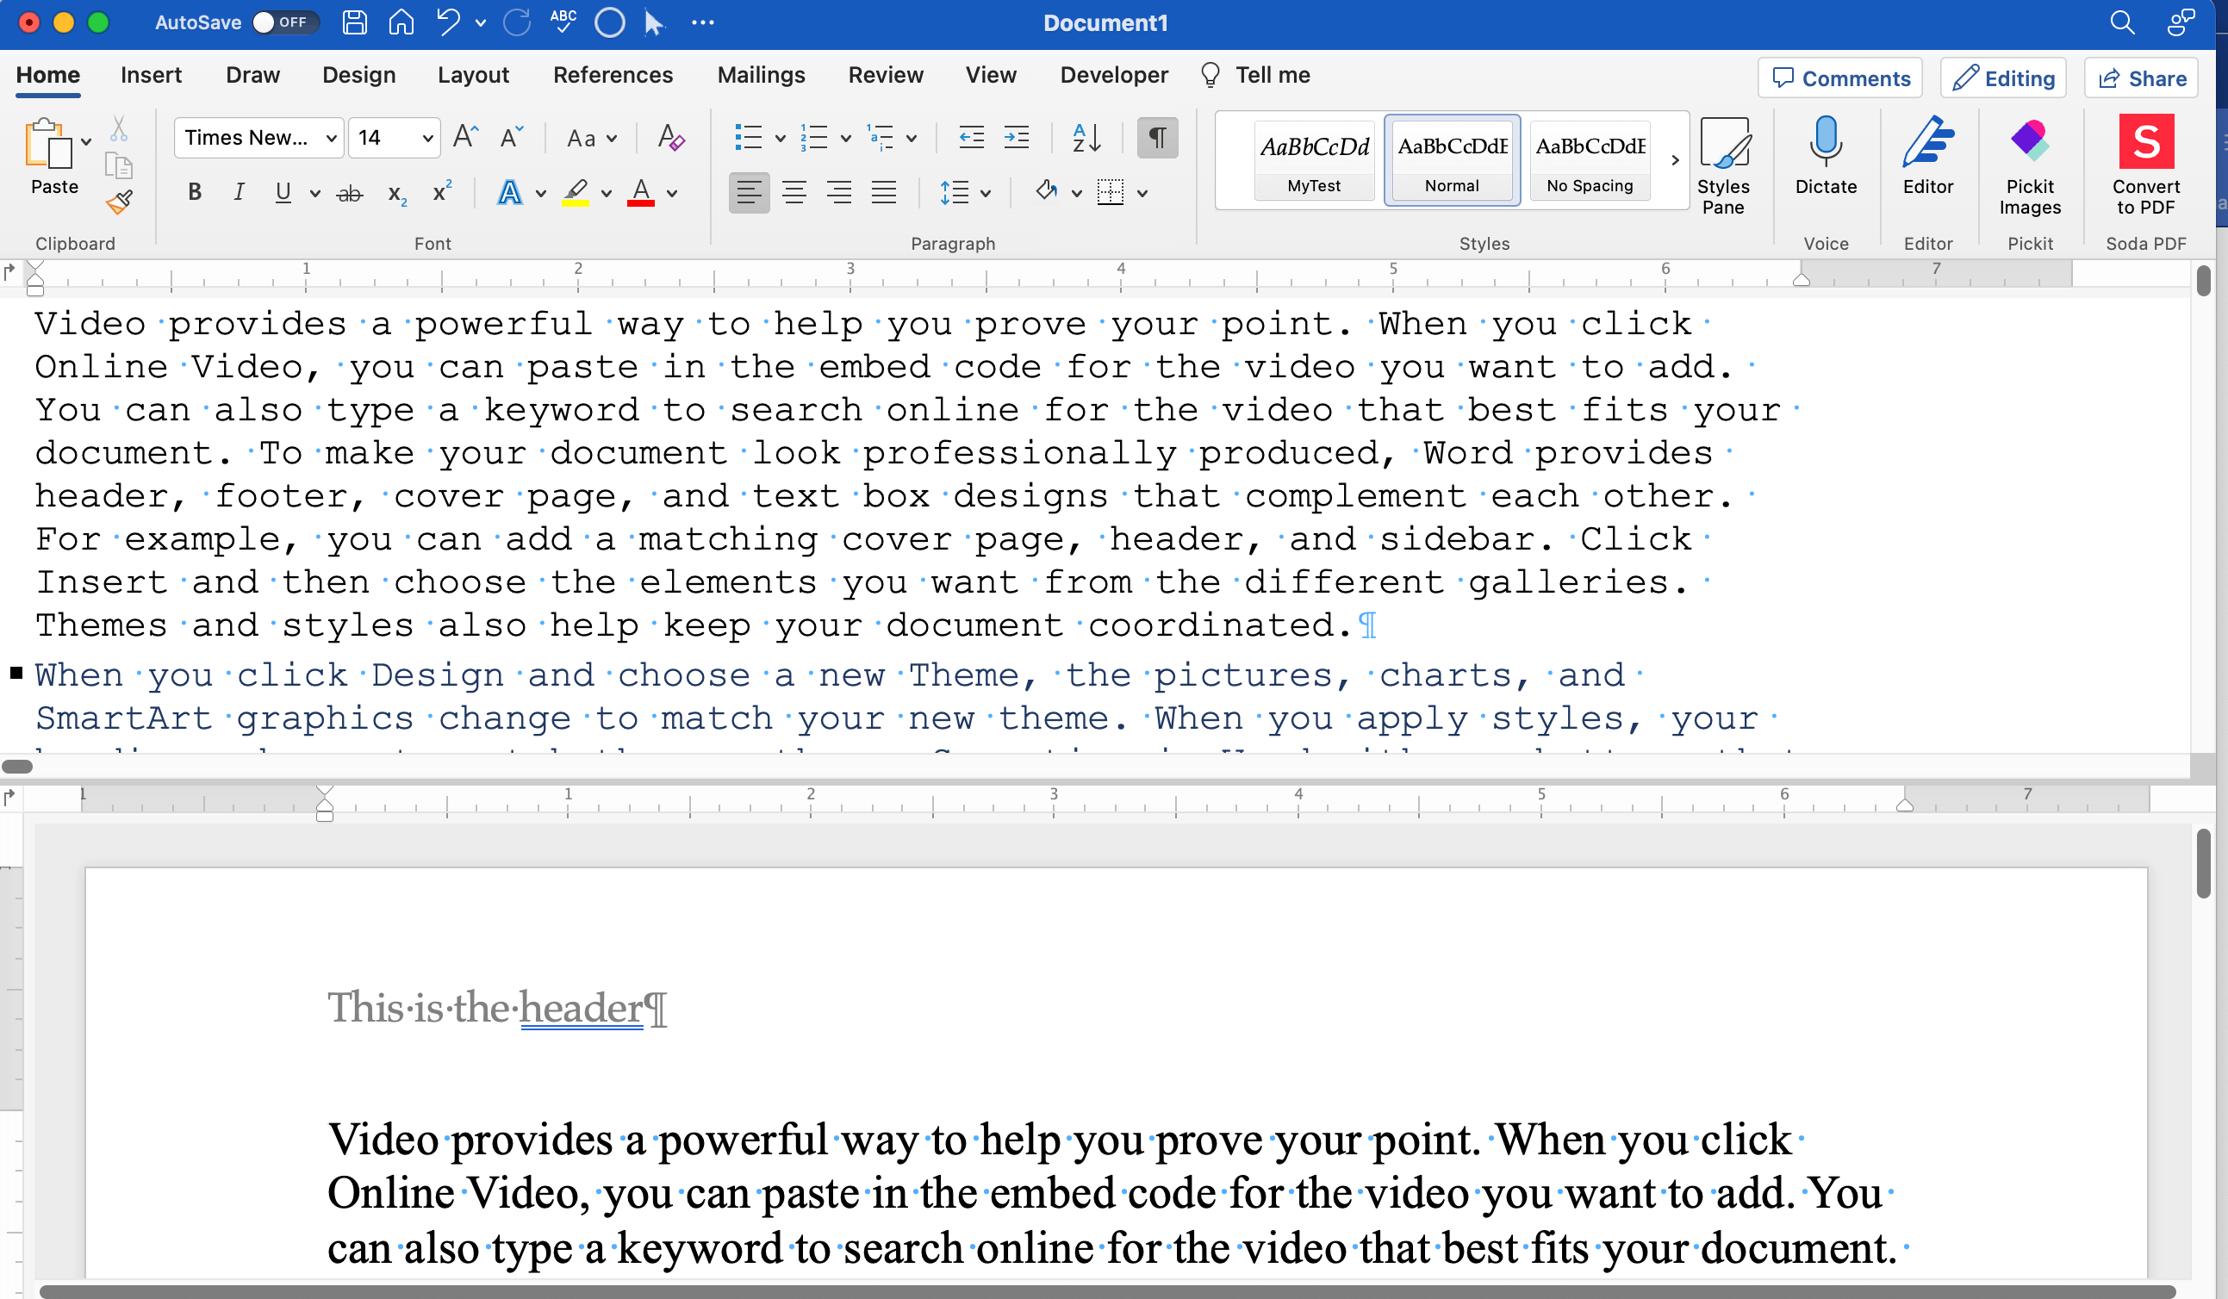Click the Format Painter brush icon
This screenshot has height=1299, width=2228.
pos(119,203)
